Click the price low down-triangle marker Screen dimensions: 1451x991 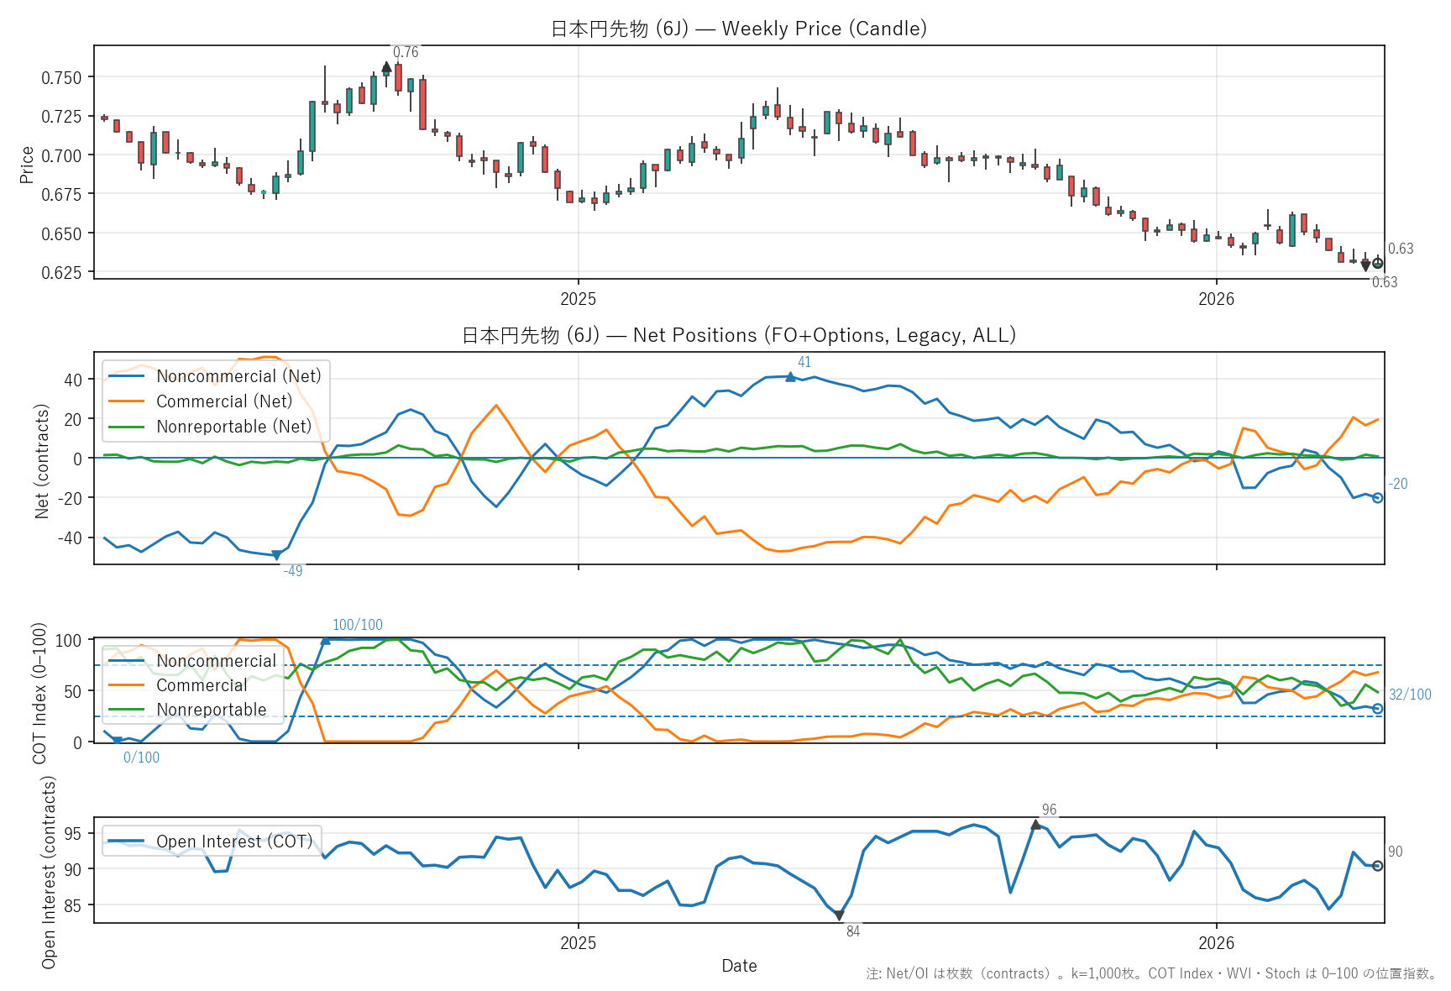click(1365, 265)
